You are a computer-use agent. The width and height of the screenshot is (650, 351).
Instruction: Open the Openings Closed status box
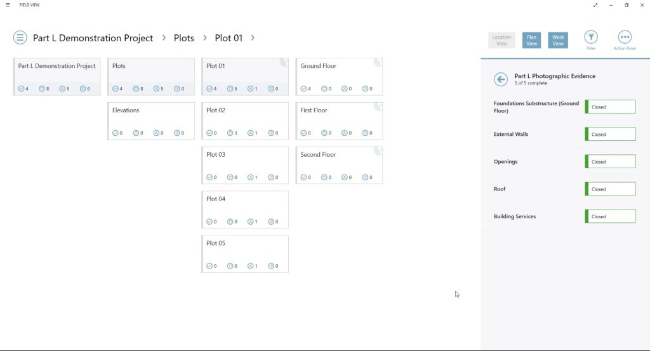610,162
